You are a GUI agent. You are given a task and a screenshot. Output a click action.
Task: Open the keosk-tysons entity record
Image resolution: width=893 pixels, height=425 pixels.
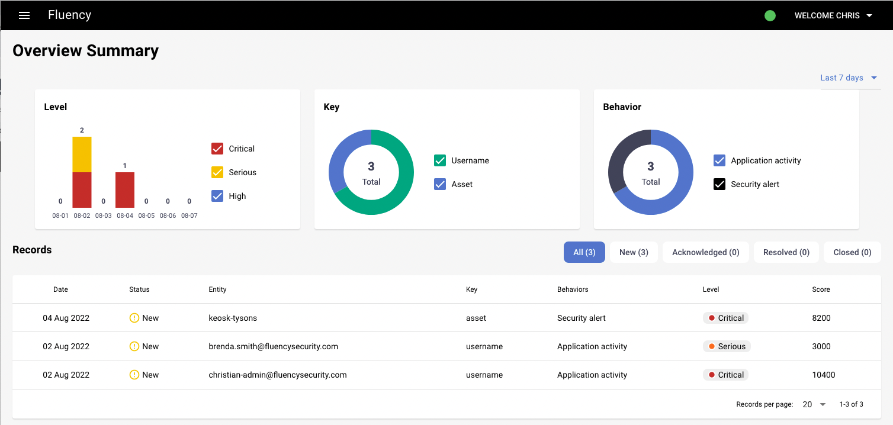pos(233,318)
